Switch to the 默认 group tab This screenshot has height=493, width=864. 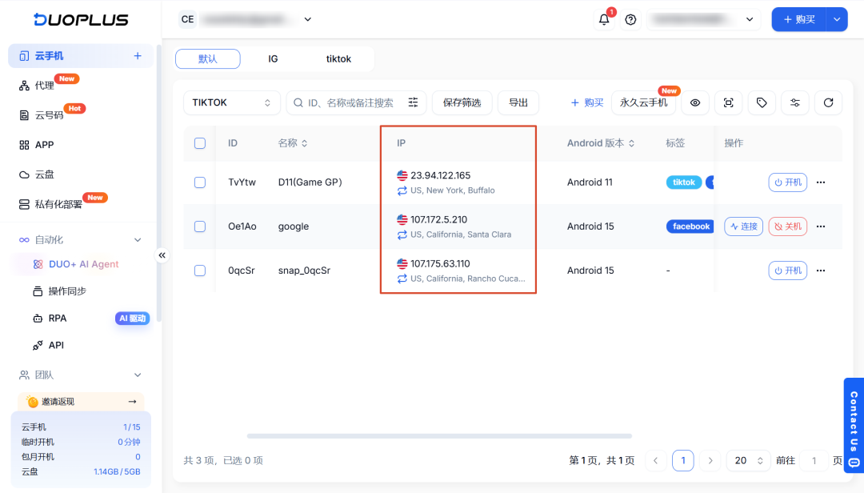coord(208,59)
